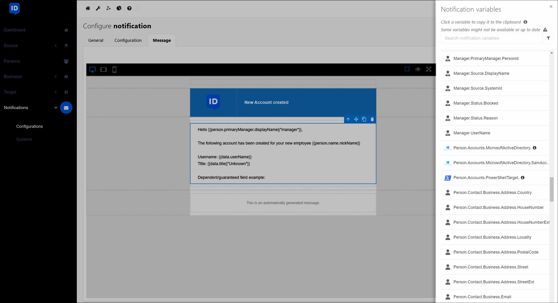The image size is (558, 303).
Task: Click the filter icon beside search
Action: pos(548,38)
